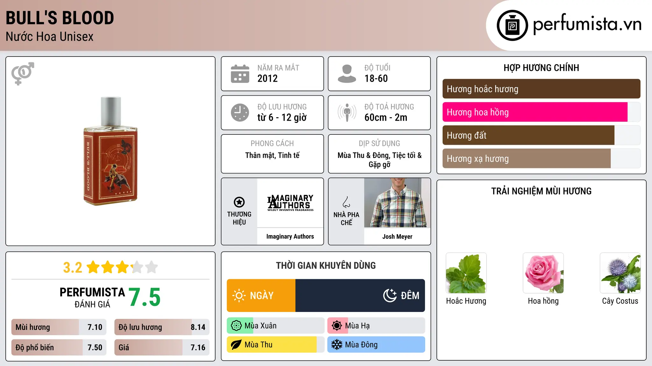Screen dimensions: 652x366
Task: Click the age range 18-60
Action: (x=376, y=78)
